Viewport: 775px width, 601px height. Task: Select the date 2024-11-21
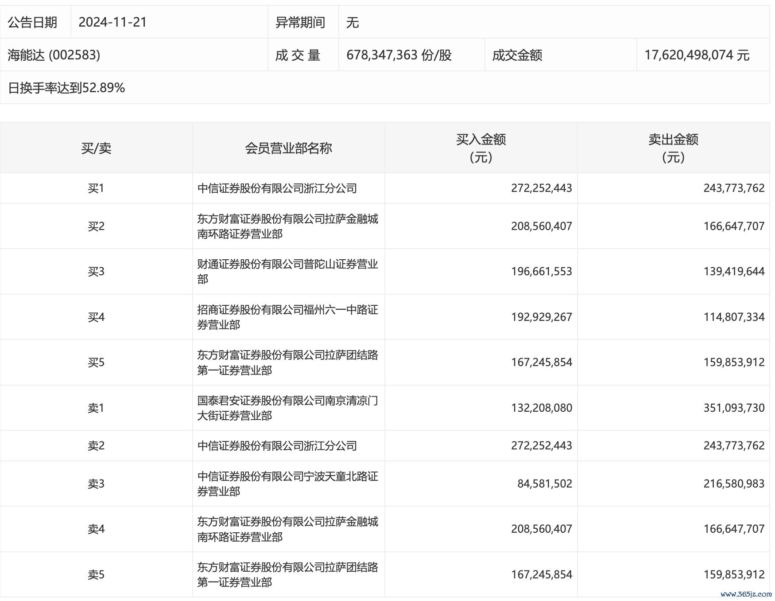pyautogui.click(x=112, y=22)
